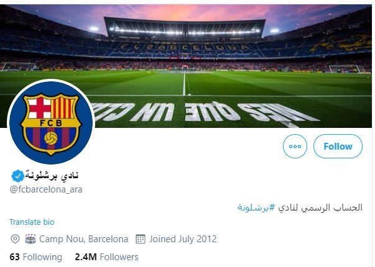The height and width of the screenshot is (267, 375).
Task: Click the golden ball on the crest
Action: coord(51,138)
